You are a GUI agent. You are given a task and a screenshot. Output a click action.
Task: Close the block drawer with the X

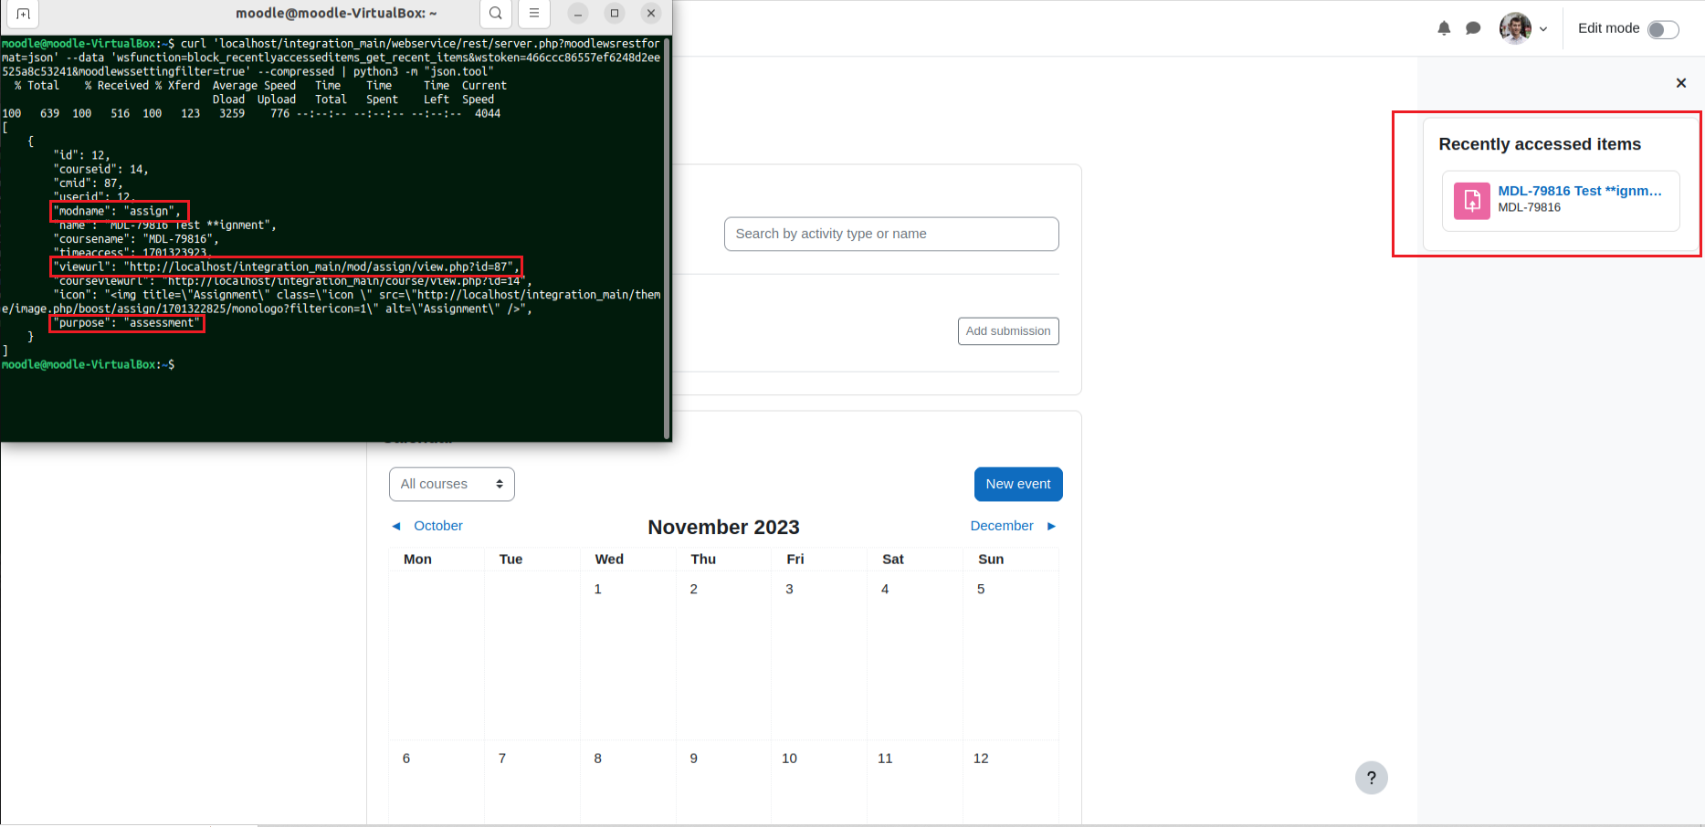coord(1681,83)
